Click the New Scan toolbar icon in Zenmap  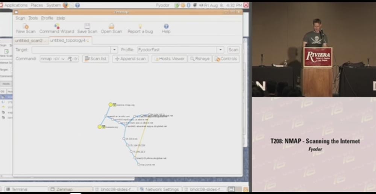point(26,26)
